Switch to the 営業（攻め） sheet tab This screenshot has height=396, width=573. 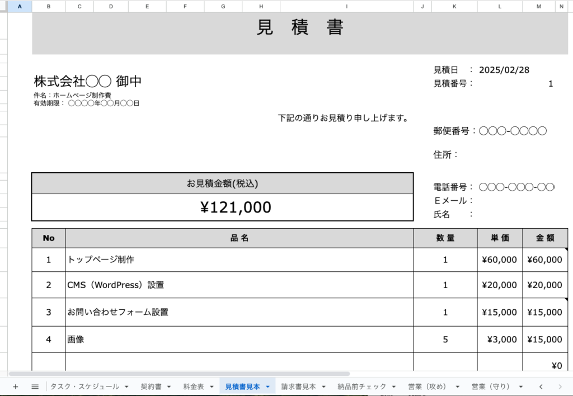(426, 386)
